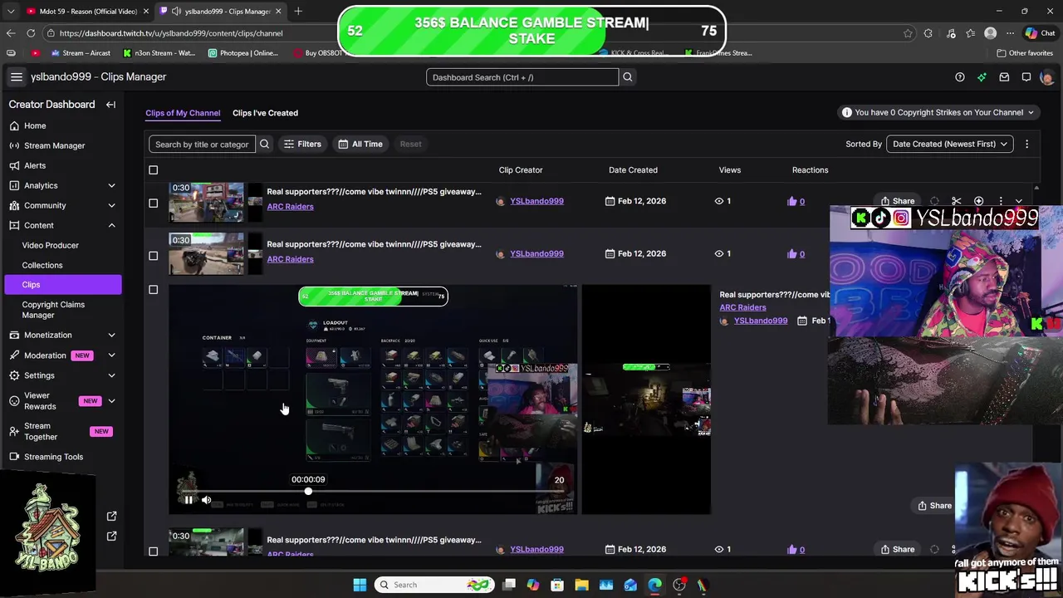The width and height of the screenshot is (1063, 598).
Task: Open a new browser tab
Action: click(x=298, y=11)
